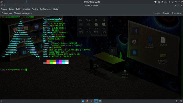Click the bright white color block in neofetch

click(67, 63)
